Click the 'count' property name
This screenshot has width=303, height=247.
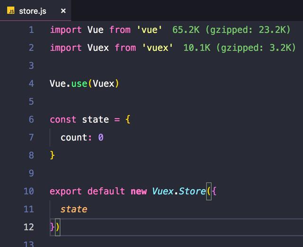74,137
